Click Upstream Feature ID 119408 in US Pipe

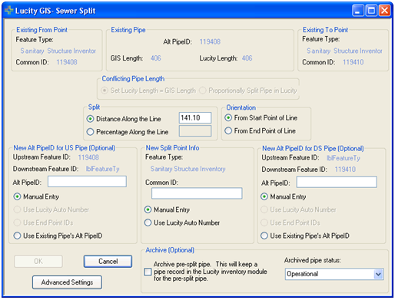[88, 157]
